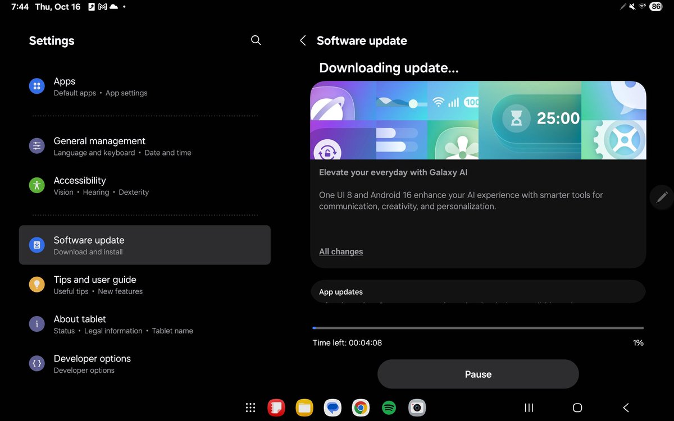
Task: Select Software update in settings list
Action: (x=145, y=245)
